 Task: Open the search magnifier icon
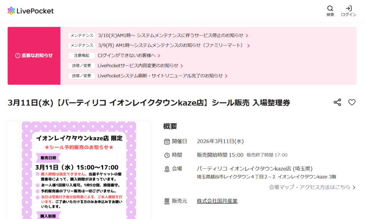[x=330, y=8]
